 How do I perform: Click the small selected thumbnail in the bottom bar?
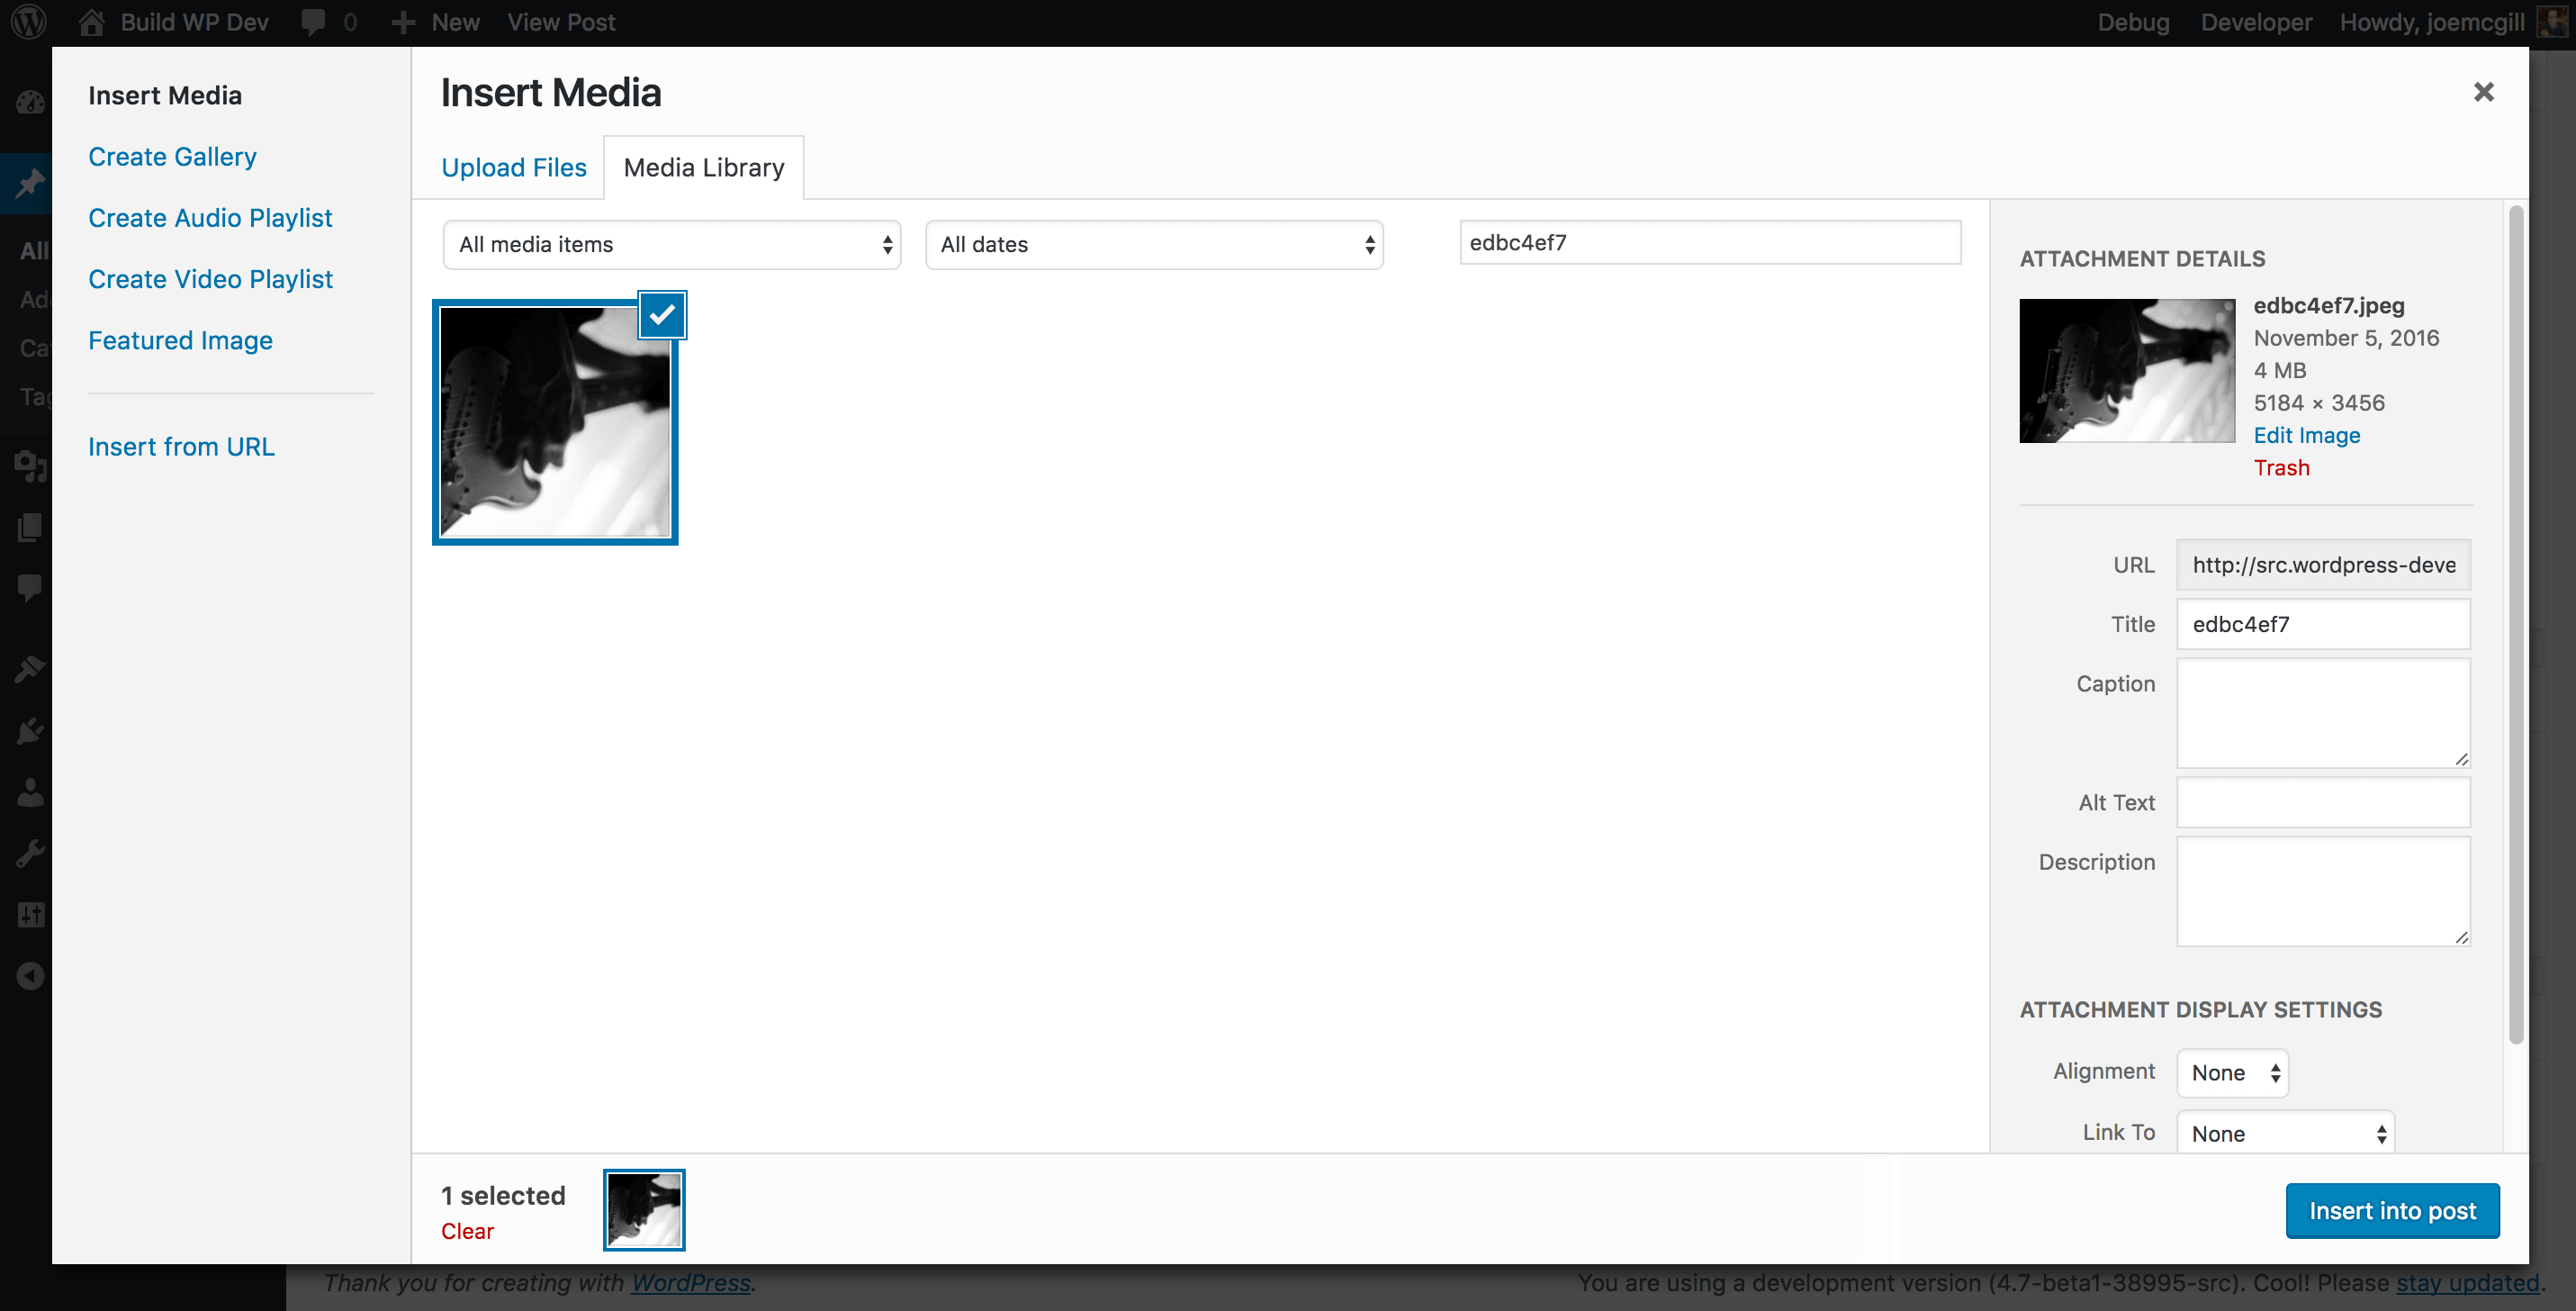644,1210
